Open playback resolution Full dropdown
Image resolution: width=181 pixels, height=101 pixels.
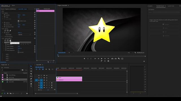(x=130, y=53)
